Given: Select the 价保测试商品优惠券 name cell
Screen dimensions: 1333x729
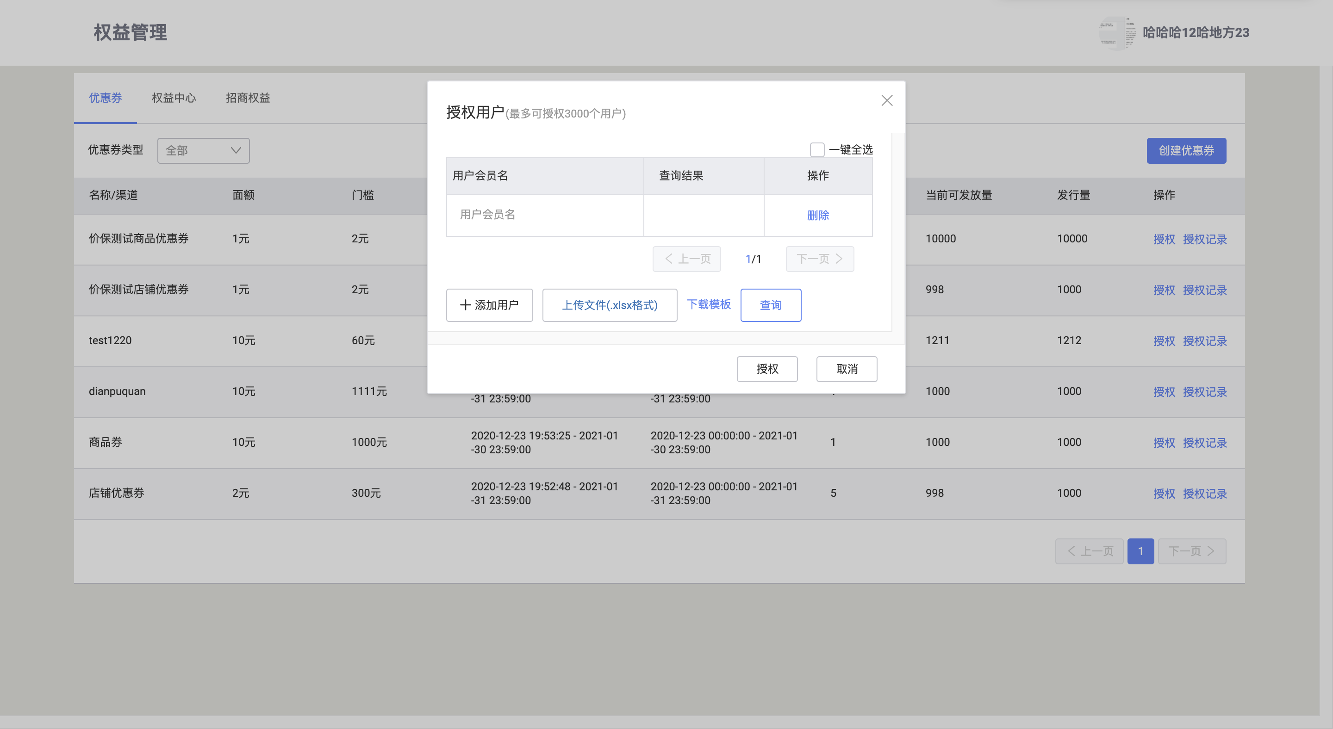Looking at the screenshot, I should click(x=139, y=238).
